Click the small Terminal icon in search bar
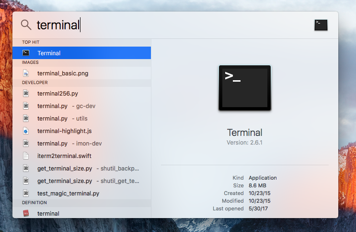Screen dimensions: 356x232 pyautogui.click(x=321, y=25)
